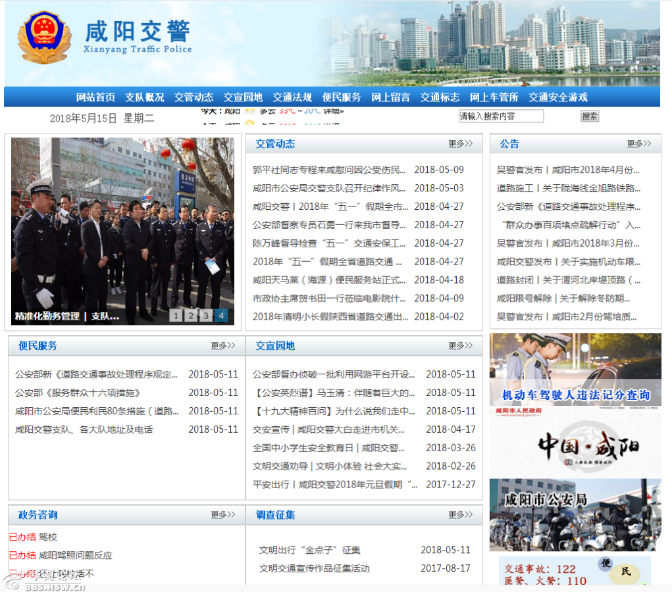Open article 公安部督办侦破一批利用网游平台开设...
Viewport: 672px width, 592px height.
pyautogui.click(x=334, y=374)
